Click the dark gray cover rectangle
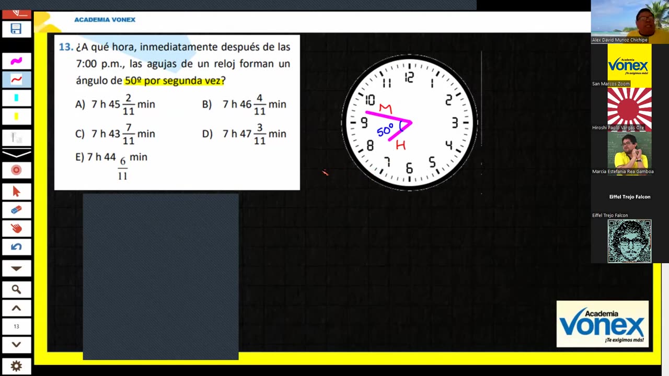This screenshot has width=669, height=376. (x=160, y=277)
